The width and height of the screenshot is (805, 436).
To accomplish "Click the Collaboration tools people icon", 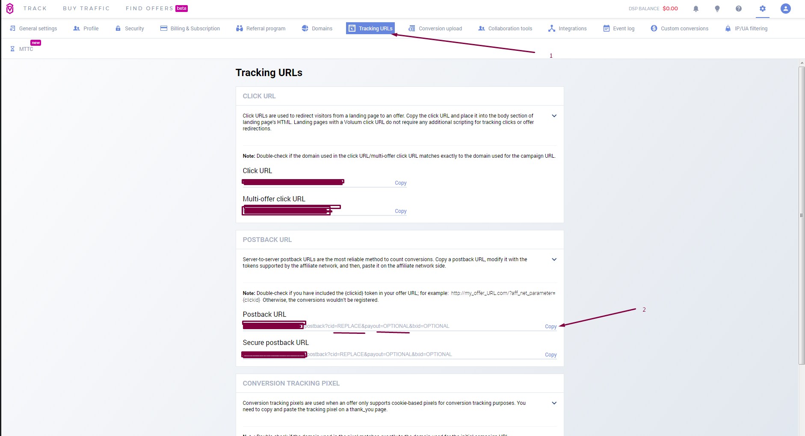I will [x=482, y=28].
